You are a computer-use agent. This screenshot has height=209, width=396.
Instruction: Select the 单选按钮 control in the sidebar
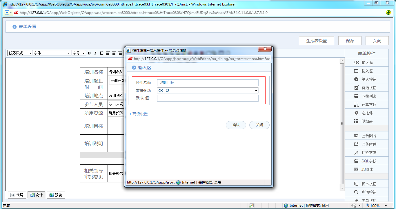[x=366, y=79]
